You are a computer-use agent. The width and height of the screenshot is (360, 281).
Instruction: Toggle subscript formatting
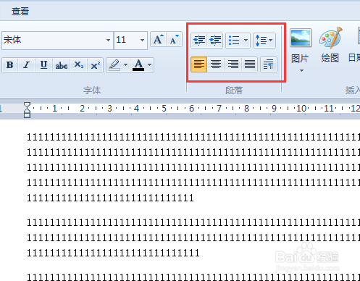(79, 65)
